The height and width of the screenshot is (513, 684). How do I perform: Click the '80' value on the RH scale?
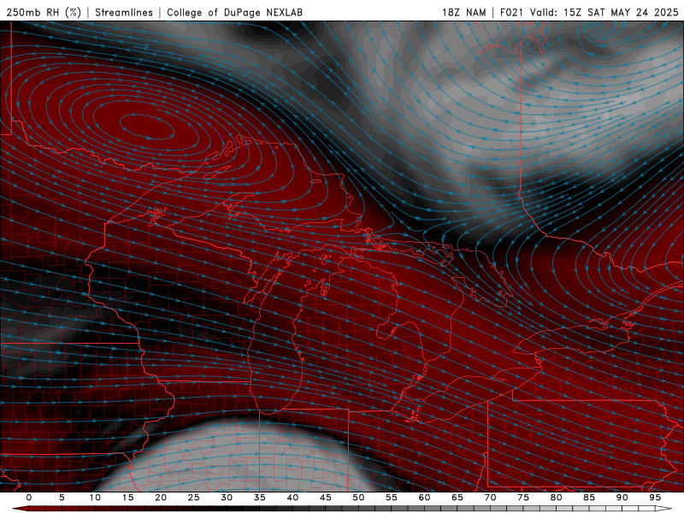pos(556,498)
